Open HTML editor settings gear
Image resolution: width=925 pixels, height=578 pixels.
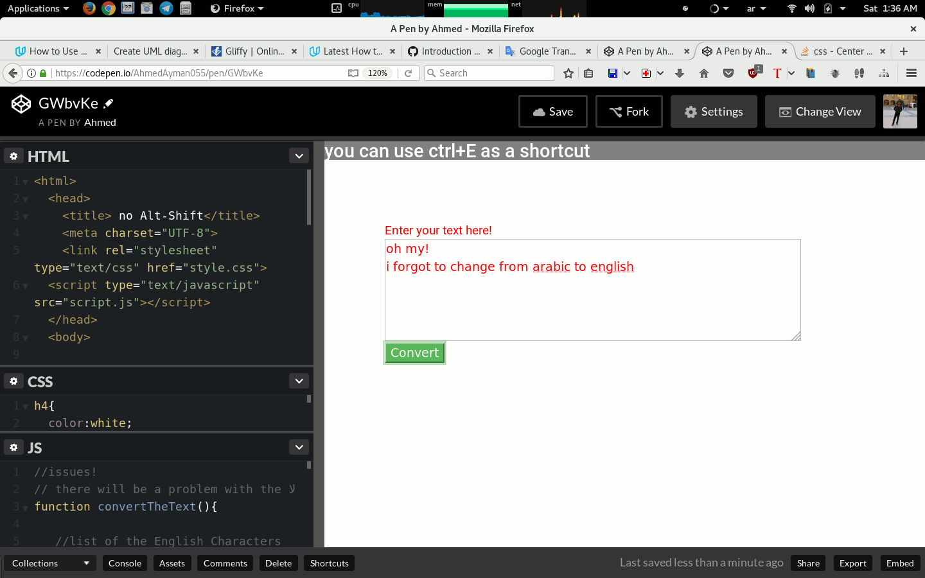[13, 156]
